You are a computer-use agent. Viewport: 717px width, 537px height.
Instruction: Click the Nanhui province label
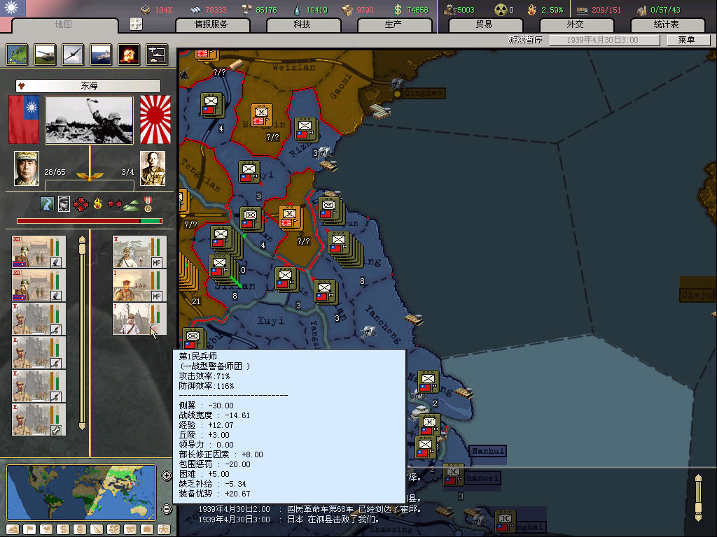488,451
